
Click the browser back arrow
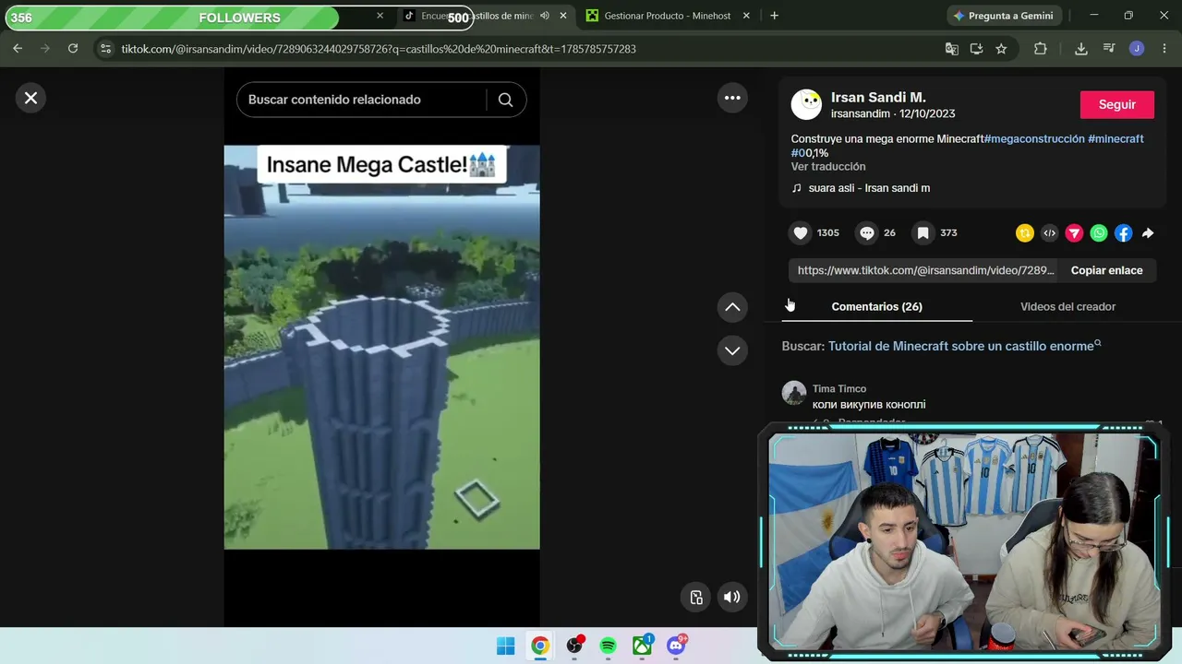[x=18, y=49]
